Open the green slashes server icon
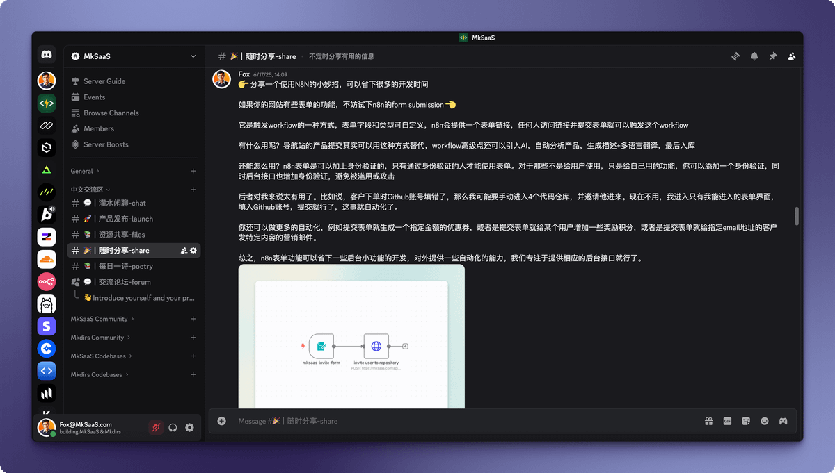Screen dimensions: 835x473 (x=47, y=192)
